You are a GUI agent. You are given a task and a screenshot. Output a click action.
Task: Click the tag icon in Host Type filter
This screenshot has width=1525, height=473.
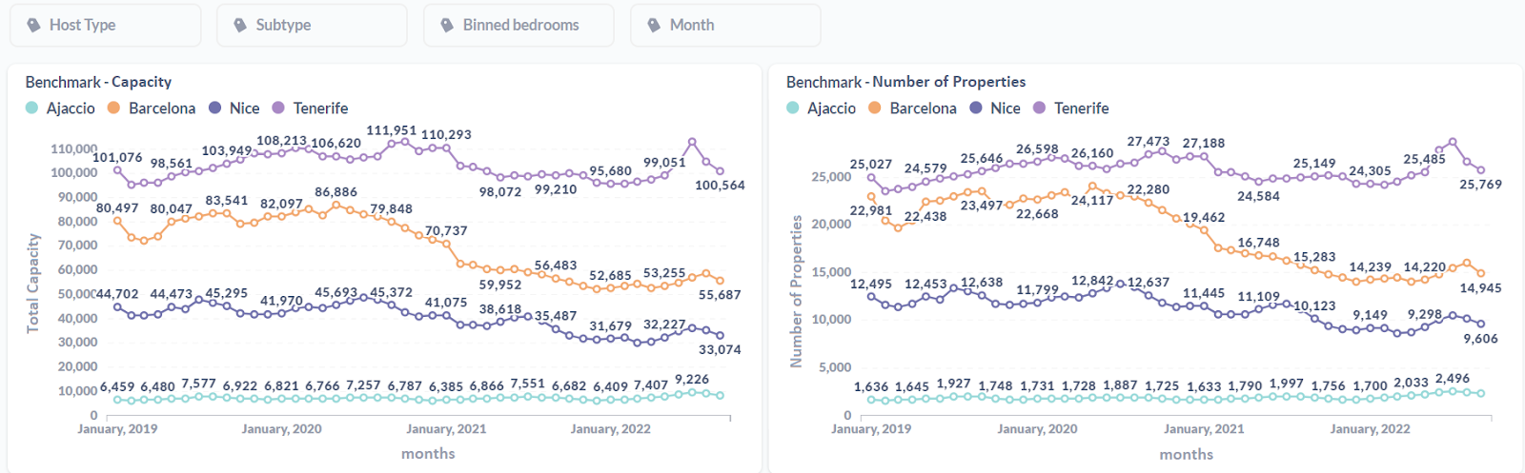33,26
